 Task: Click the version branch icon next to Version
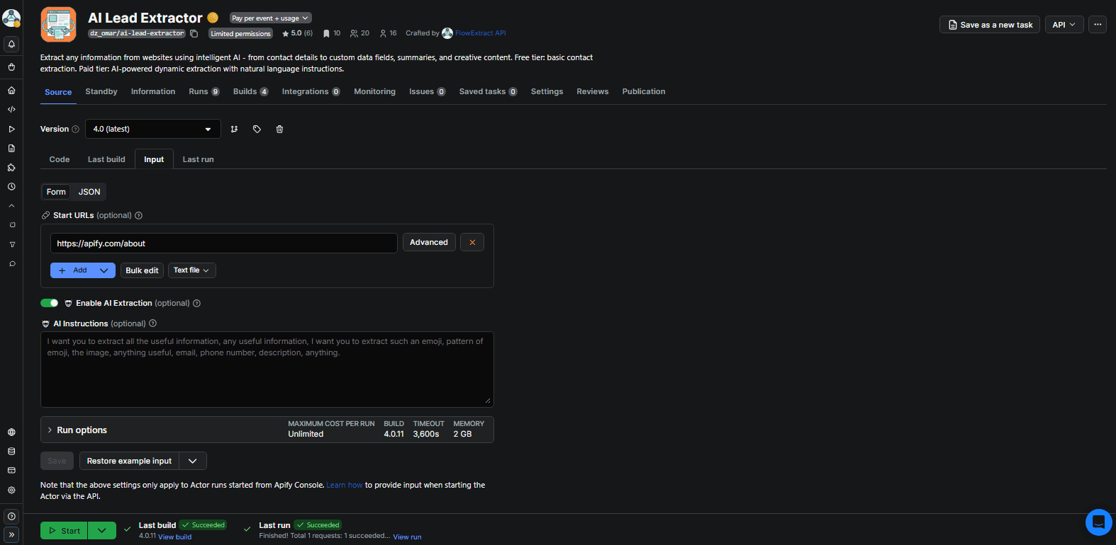click(x=235, y=129)
